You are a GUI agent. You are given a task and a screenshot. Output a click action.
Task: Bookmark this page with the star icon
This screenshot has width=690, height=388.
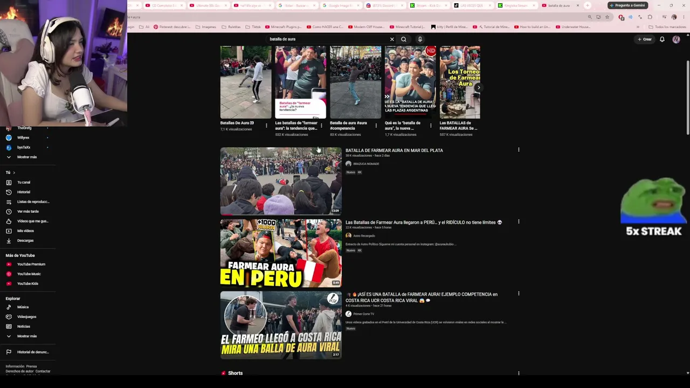pos(607,17)
